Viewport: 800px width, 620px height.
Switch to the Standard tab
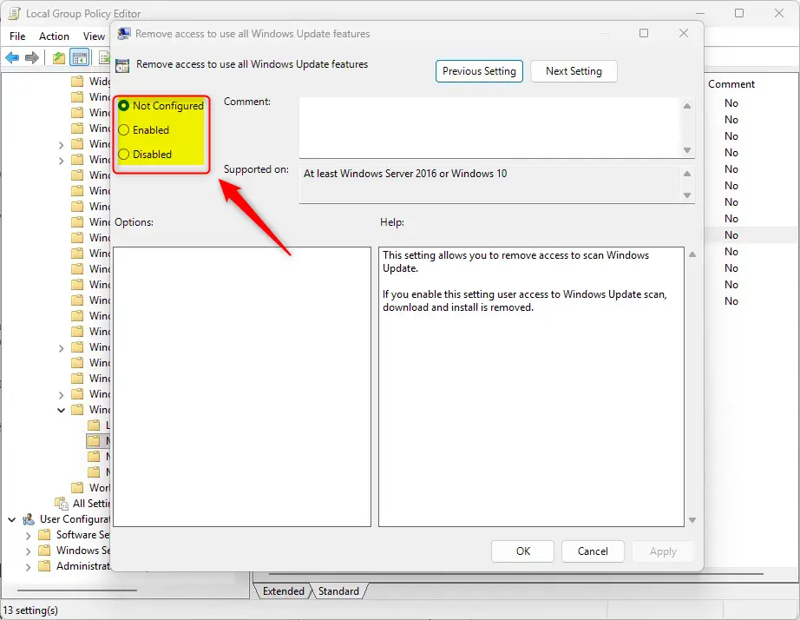click(338, 590)
